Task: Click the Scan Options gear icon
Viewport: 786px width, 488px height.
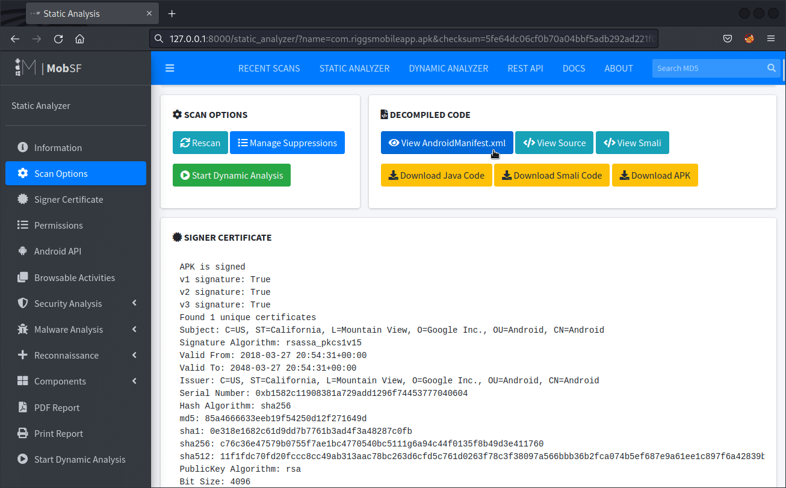Action: click(x=23, y=173)
